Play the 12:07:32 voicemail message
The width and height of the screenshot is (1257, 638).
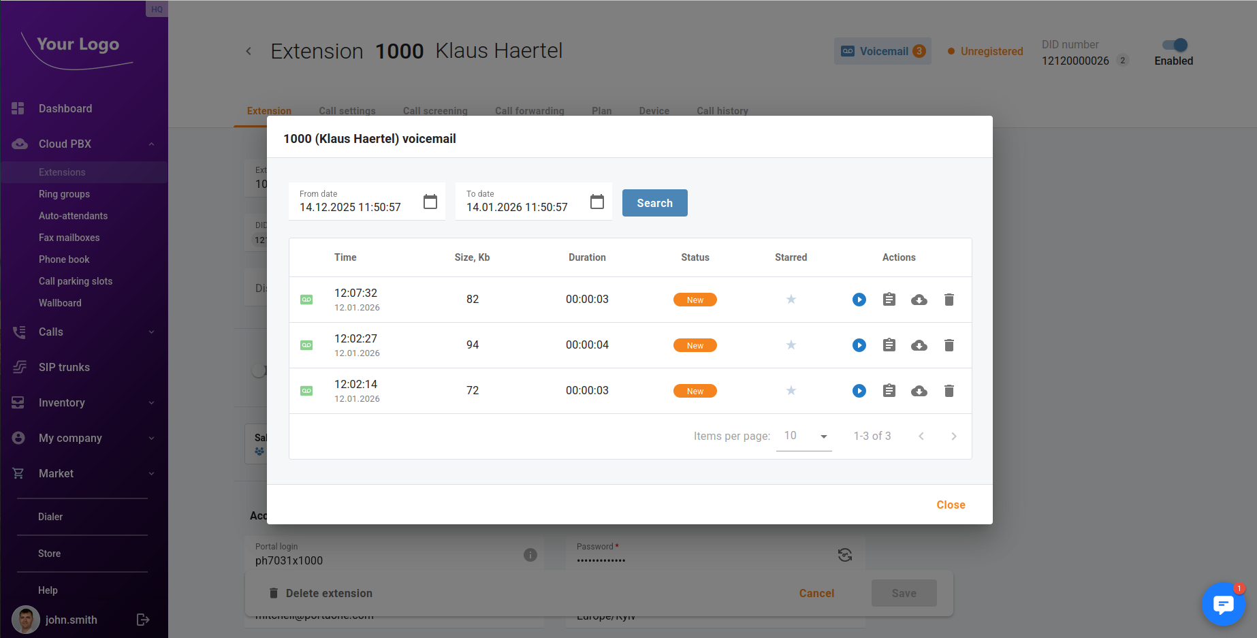click(859, 300)
